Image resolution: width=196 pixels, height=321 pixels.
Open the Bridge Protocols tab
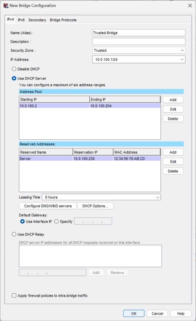click(63, 20)
